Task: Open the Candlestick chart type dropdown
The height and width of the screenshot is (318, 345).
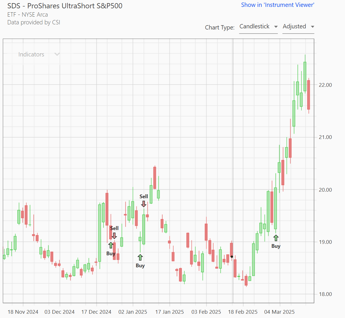Action: tap(258, 27)
